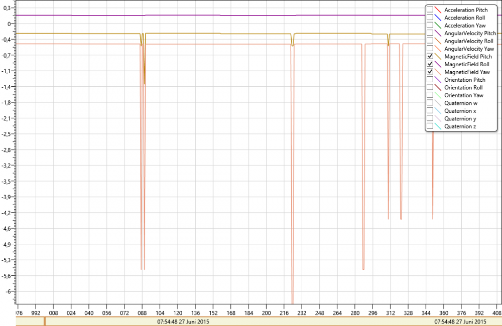Check the AngularVelocity Pitch box
The width and height of the screenshot is (502, 326).
(430, 33)
